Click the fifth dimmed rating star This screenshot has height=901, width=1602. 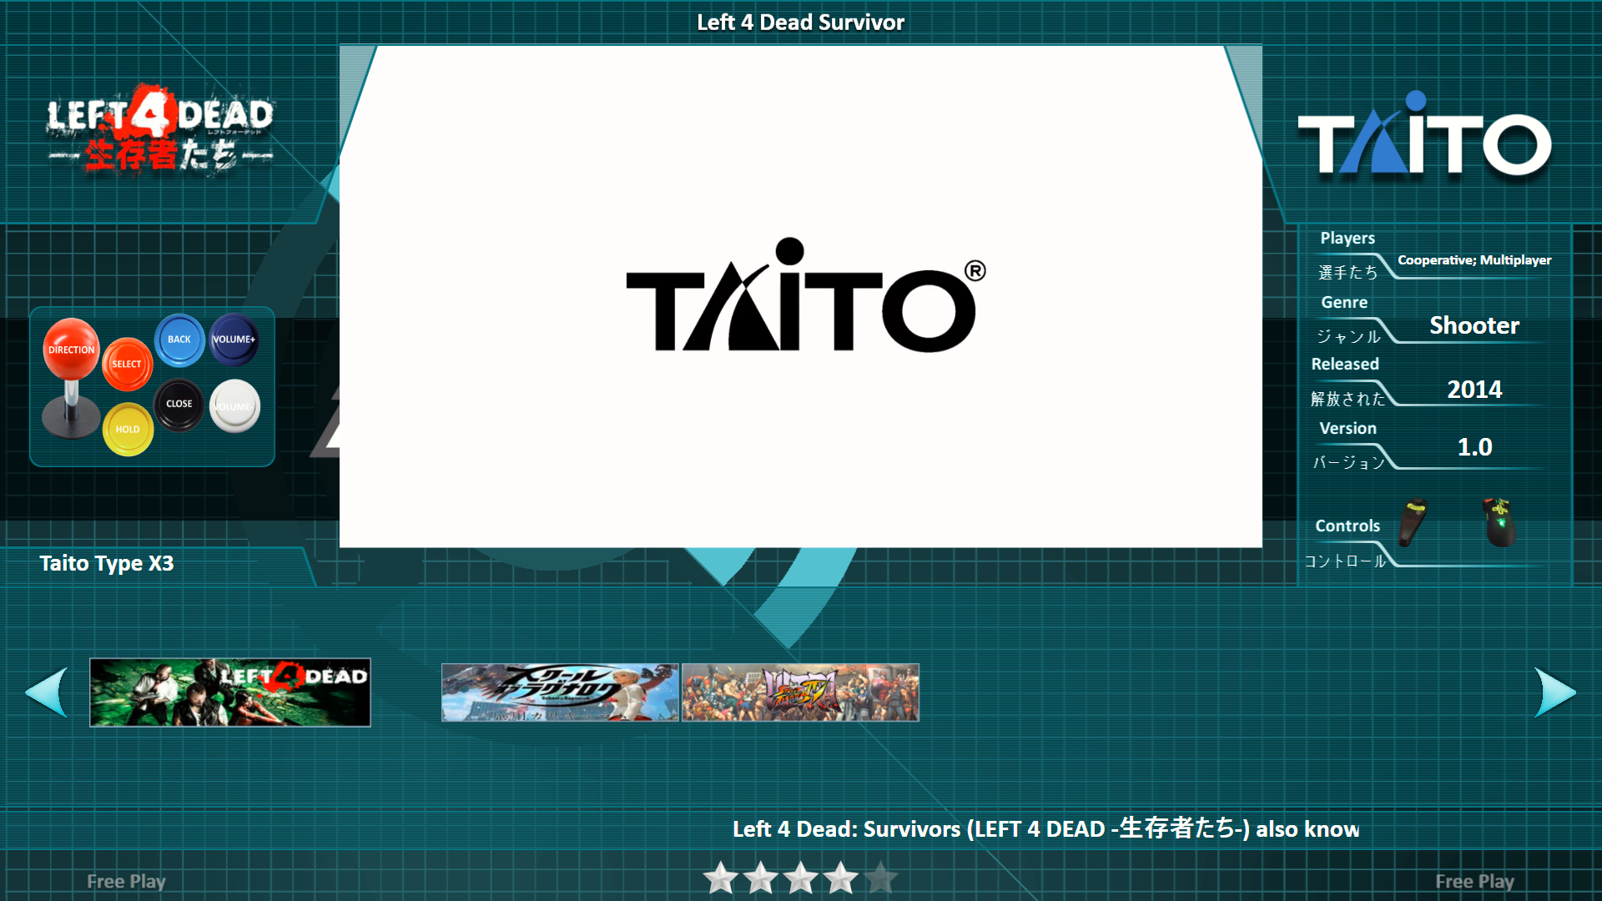[881, 878]
